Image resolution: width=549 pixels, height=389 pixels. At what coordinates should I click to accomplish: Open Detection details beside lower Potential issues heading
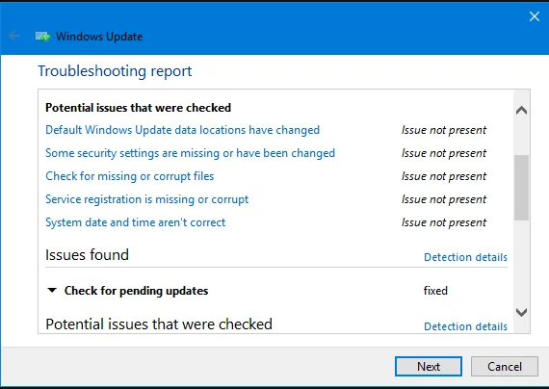coord(465,326)
